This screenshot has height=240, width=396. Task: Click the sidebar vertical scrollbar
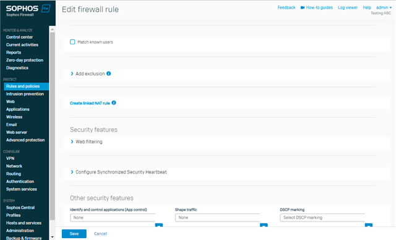[52, 126]
